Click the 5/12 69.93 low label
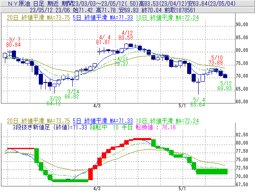 click(225, 86)
